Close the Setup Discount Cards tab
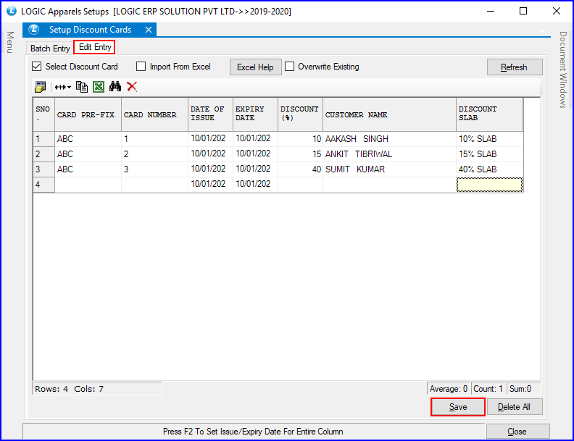The width and height of the screenshot is (574, 441). [x=149, y=30]
